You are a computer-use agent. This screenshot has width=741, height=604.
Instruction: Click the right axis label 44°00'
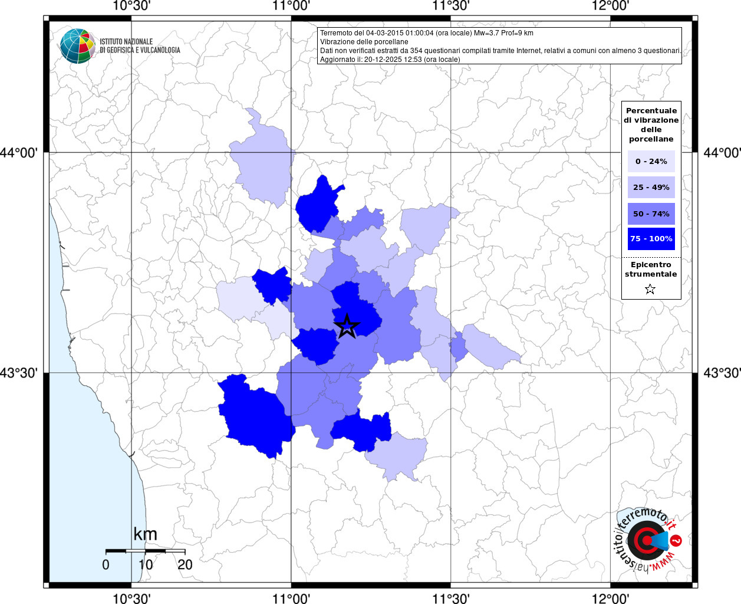click(723, 153)
